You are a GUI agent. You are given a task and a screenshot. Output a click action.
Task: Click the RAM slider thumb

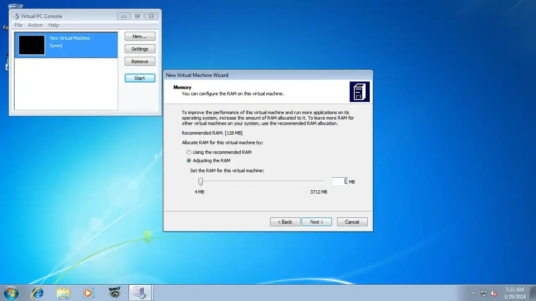tap(201, 181)
